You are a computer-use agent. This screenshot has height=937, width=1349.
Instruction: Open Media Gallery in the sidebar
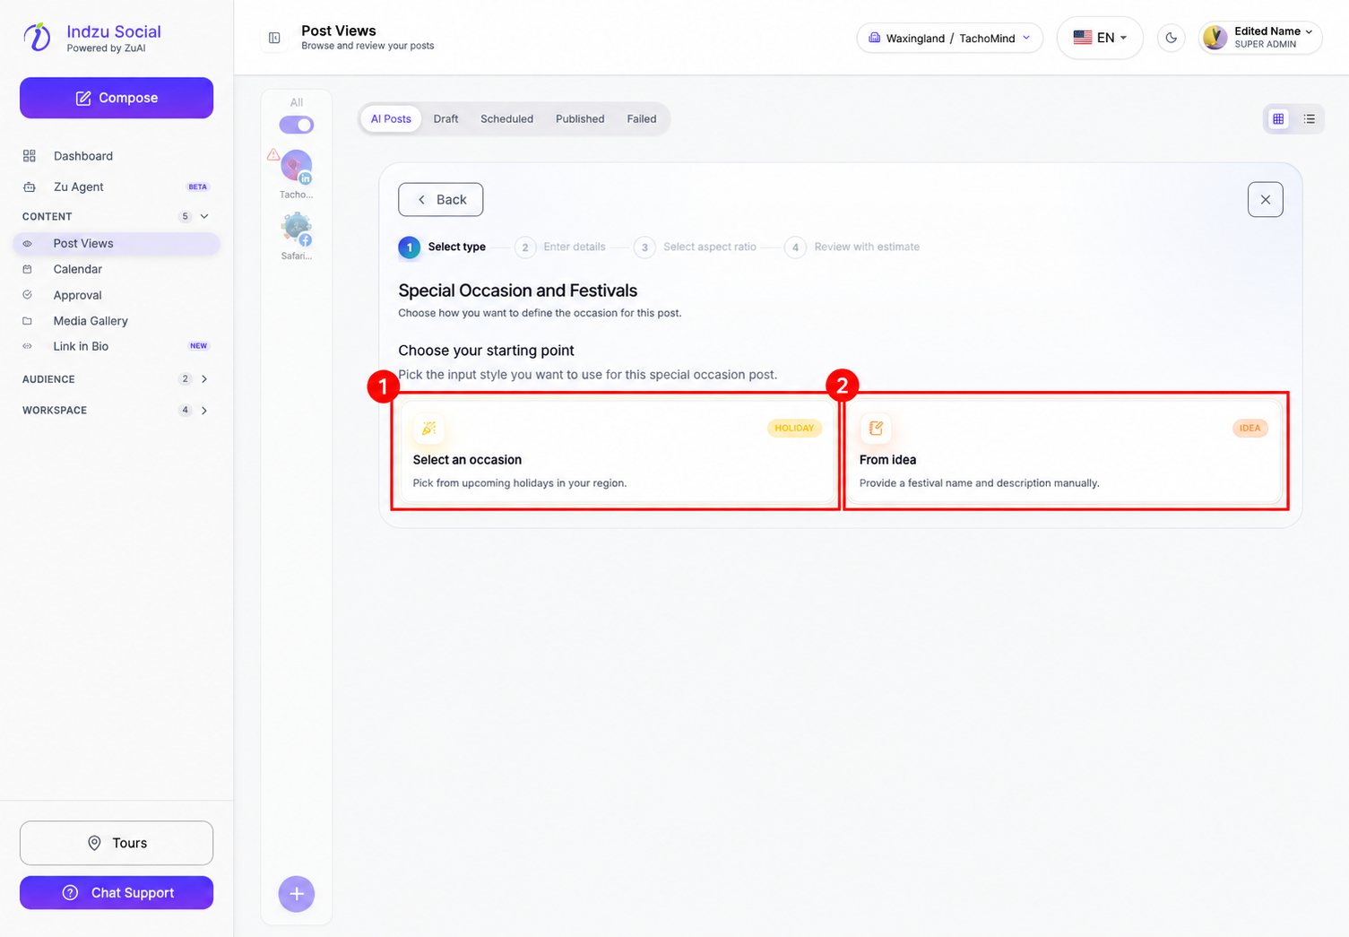point(117,321)
